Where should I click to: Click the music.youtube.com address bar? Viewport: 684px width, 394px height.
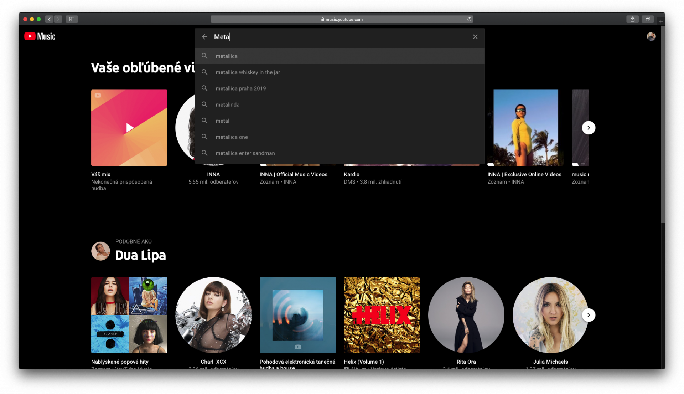point(342,19)
